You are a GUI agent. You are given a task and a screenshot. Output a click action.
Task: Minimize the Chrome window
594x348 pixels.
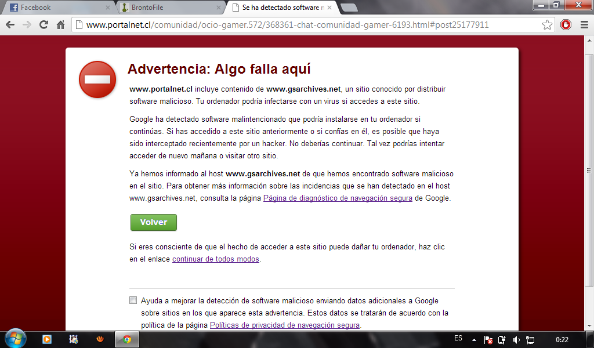click(541, 5)
